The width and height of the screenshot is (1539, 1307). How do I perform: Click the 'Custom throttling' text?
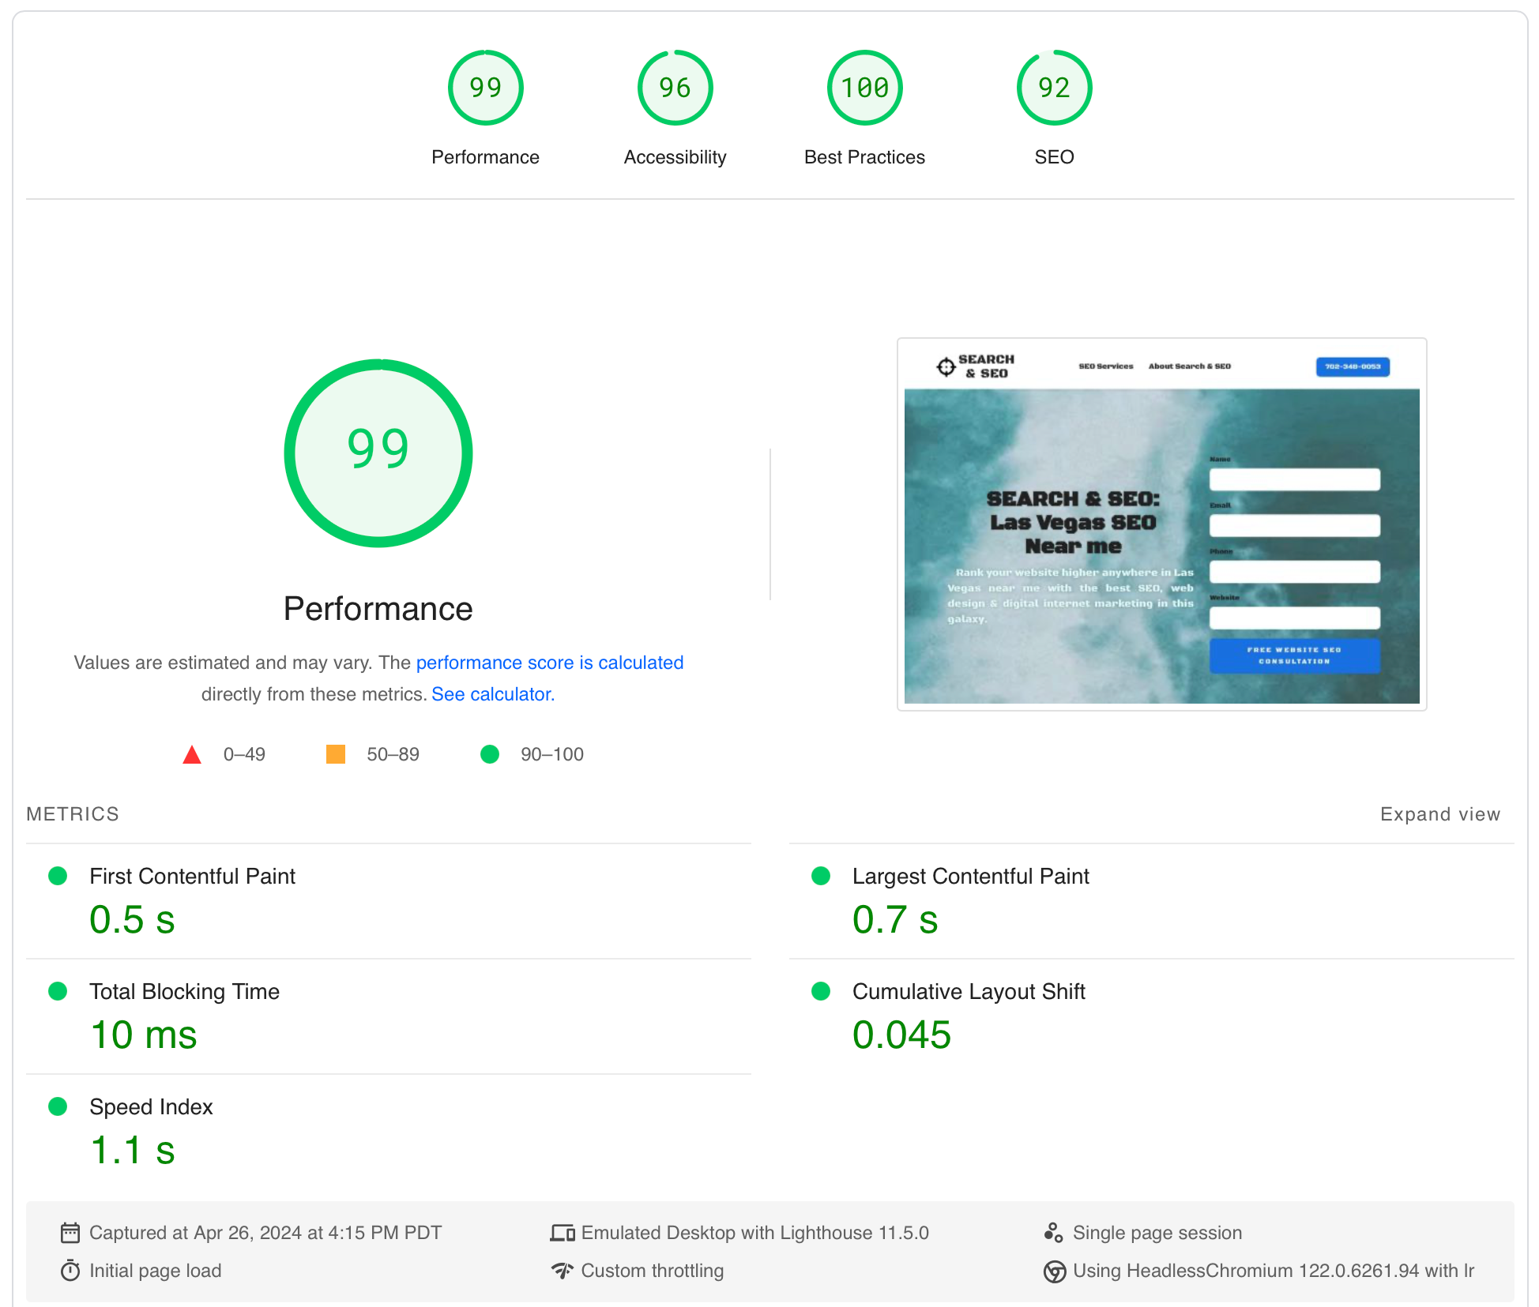click(652, 1271)
